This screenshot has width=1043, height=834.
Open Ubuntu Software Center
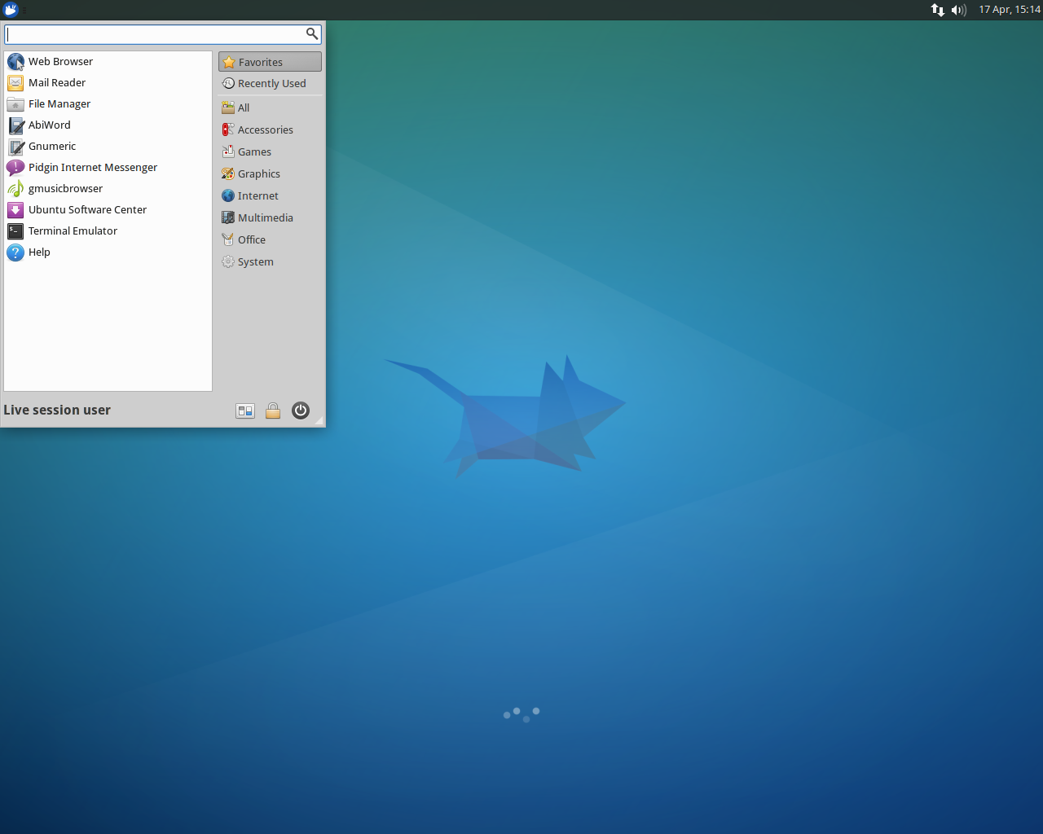point(108,210)
